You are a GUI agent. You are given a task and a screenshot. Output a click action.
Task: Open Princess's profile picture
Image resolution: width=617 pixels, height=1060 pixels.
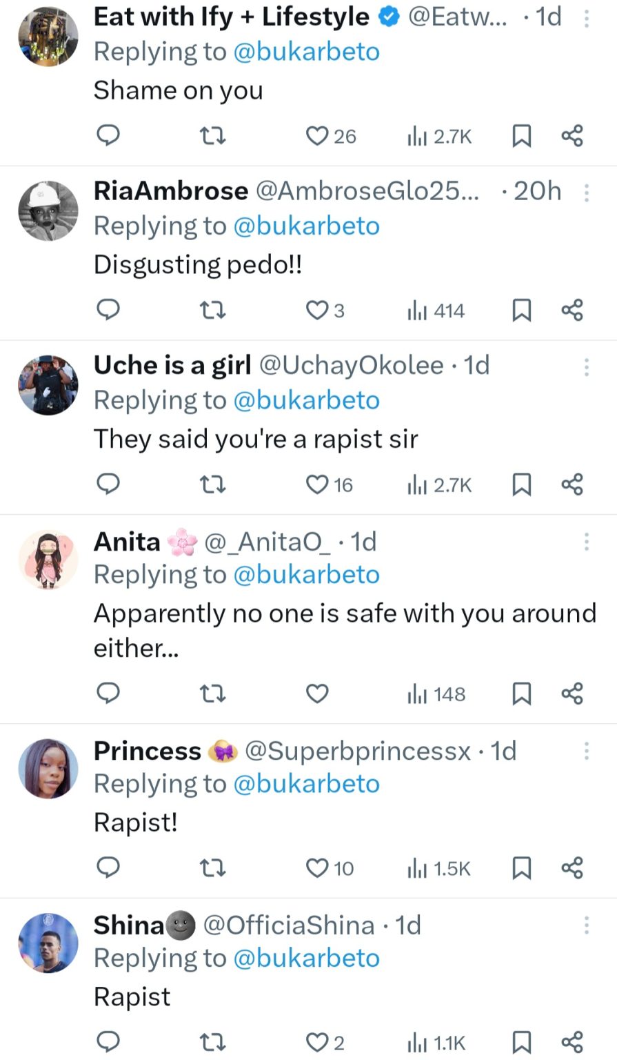point(48,768)
